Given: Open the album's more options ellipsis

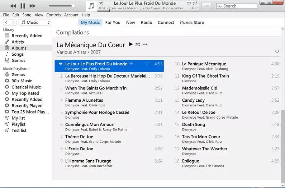Looking at the screenshot, I should pyautogui.click(x=145, y=44).
